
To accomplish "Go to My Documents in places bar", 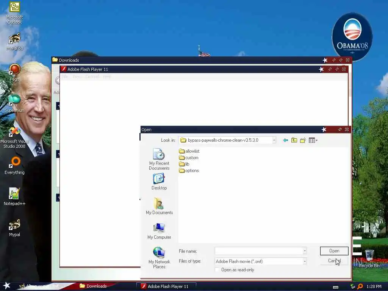I will pyautogui.click(x=159, y=206).
